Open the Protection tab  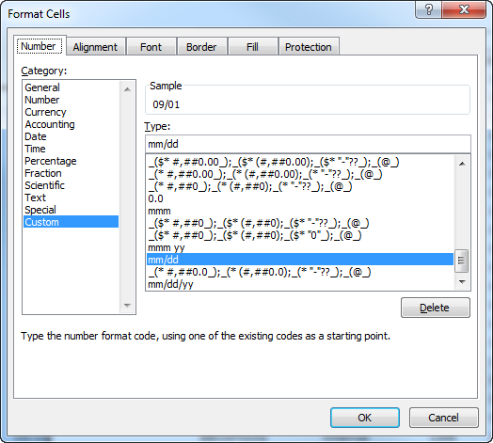[309, 47]
